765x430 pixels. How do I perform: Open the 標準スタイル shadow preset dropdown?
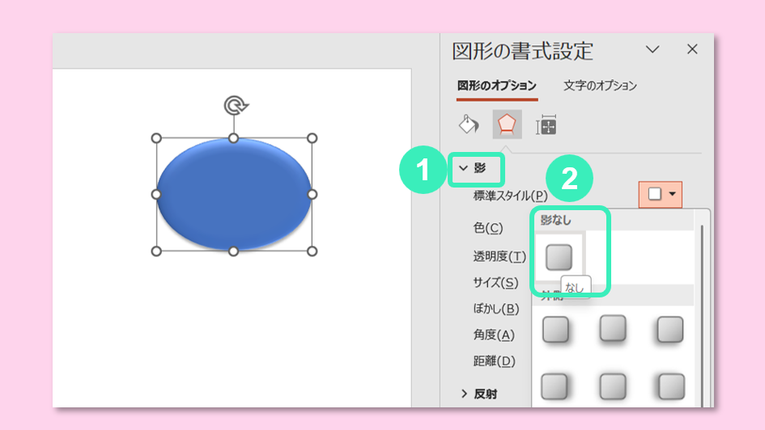click(x=661, y=194)
